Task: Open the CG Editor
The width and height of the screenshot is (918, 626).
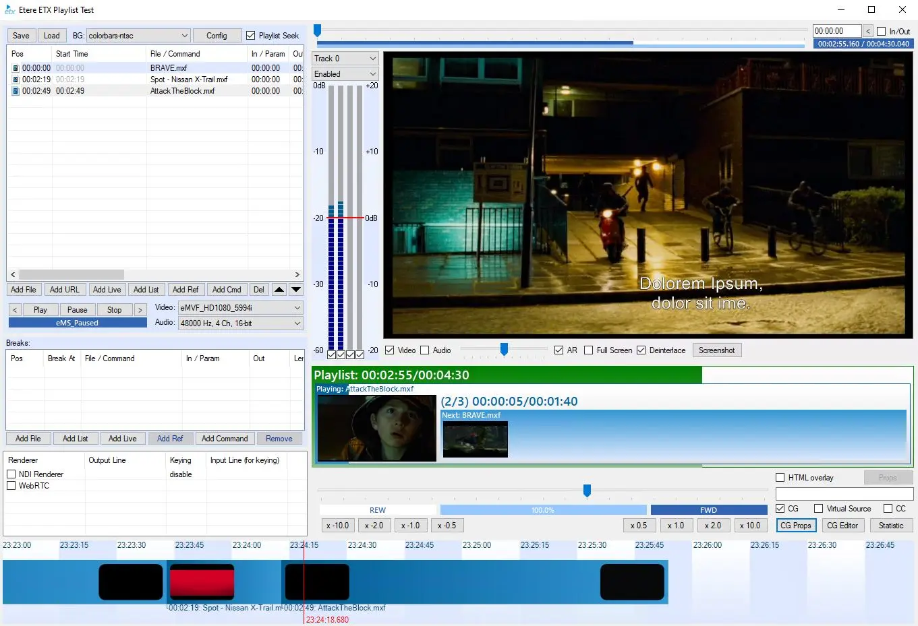Action: coord(842,526)
